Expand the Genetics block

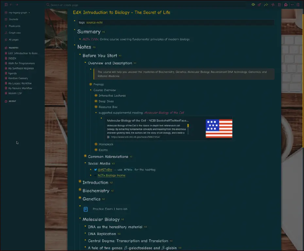(80, 198)
